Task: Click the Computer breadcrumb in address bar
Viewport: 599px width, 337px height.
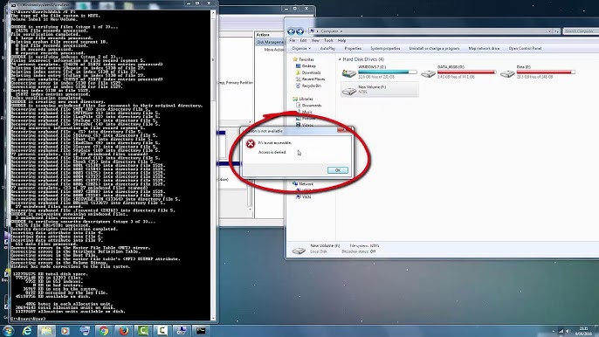Action: (x=329, y=31)
